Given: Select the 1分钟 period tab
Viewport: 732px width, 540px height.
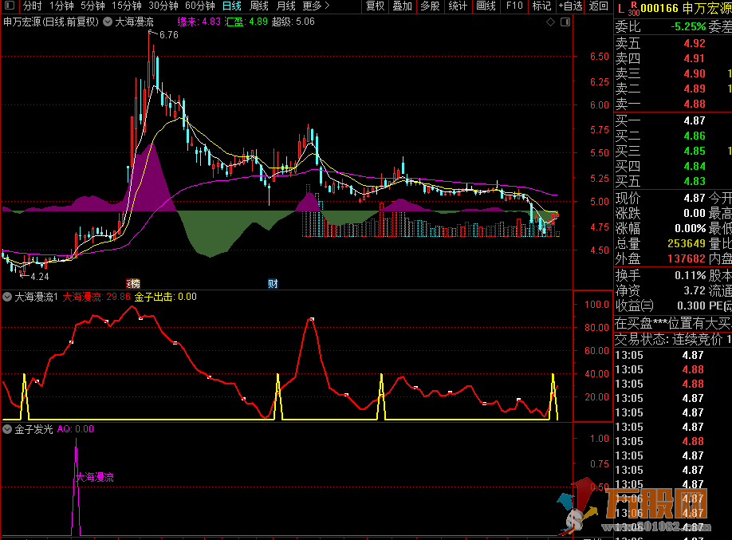Looking at the screenshot, I should (x=61, y=6).
